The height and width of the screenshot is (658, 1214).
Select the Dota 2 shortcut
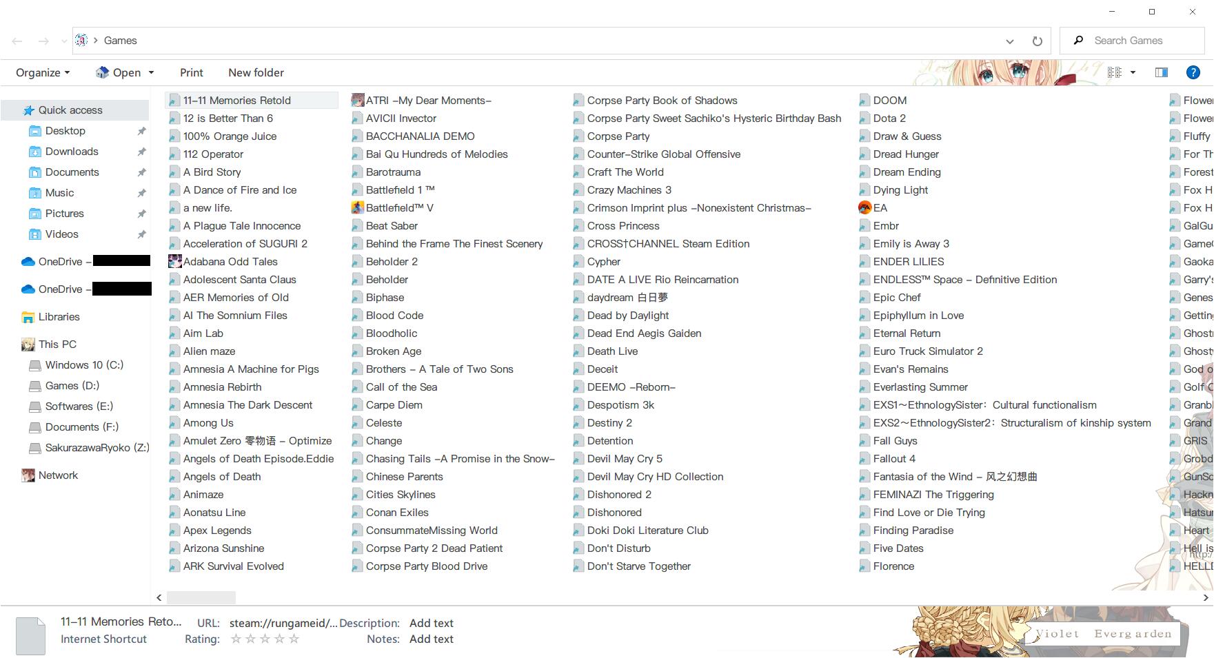coord(889,119)
